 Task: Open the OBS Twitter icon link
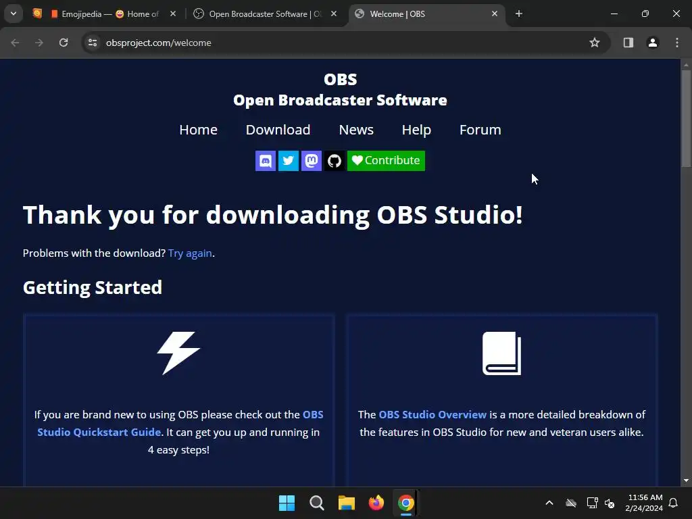pyautogui.click(x=288, y=161)
